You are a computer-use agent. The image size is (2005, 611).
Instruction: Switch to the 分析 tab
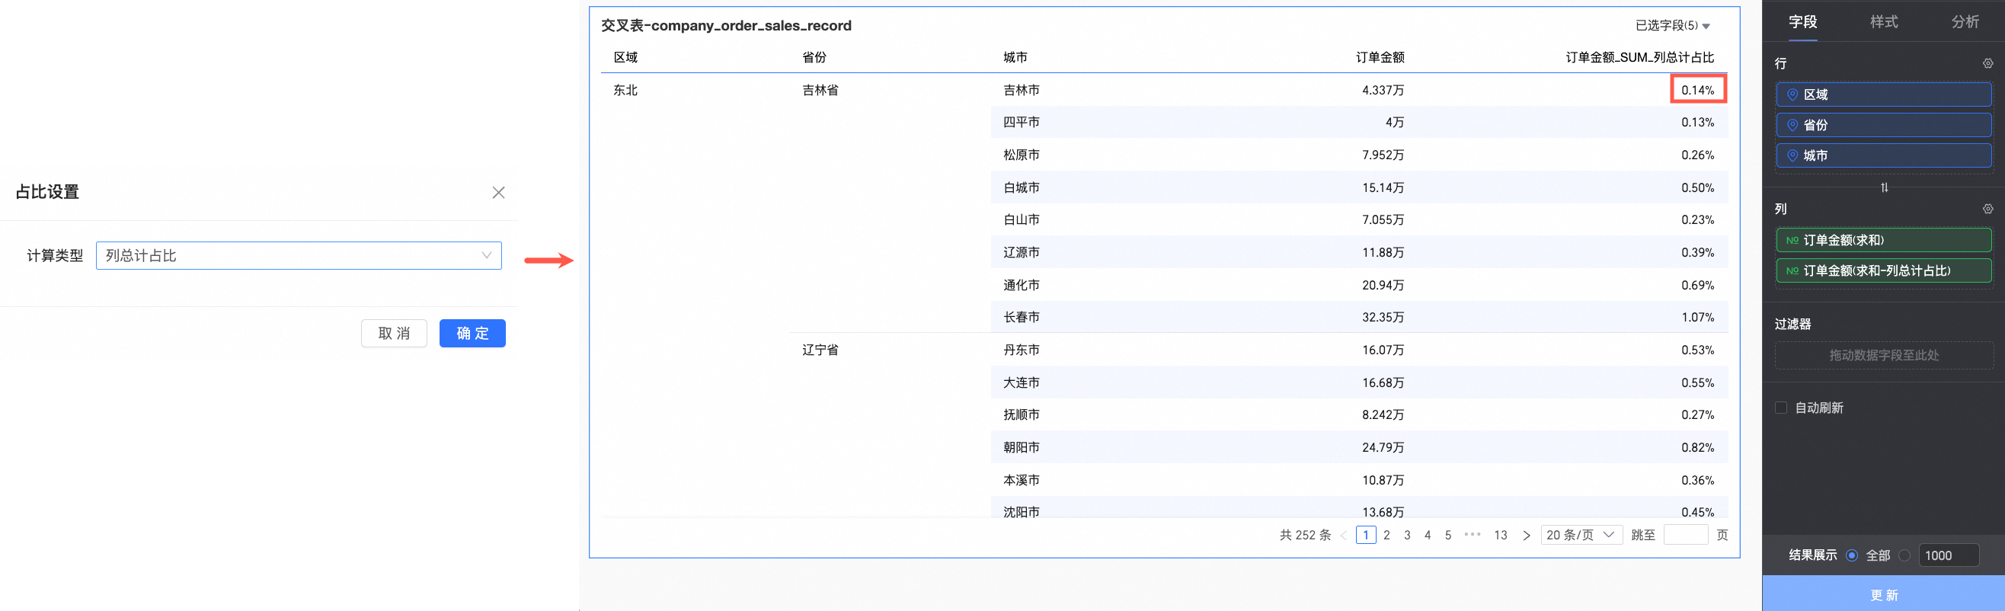1965,22
